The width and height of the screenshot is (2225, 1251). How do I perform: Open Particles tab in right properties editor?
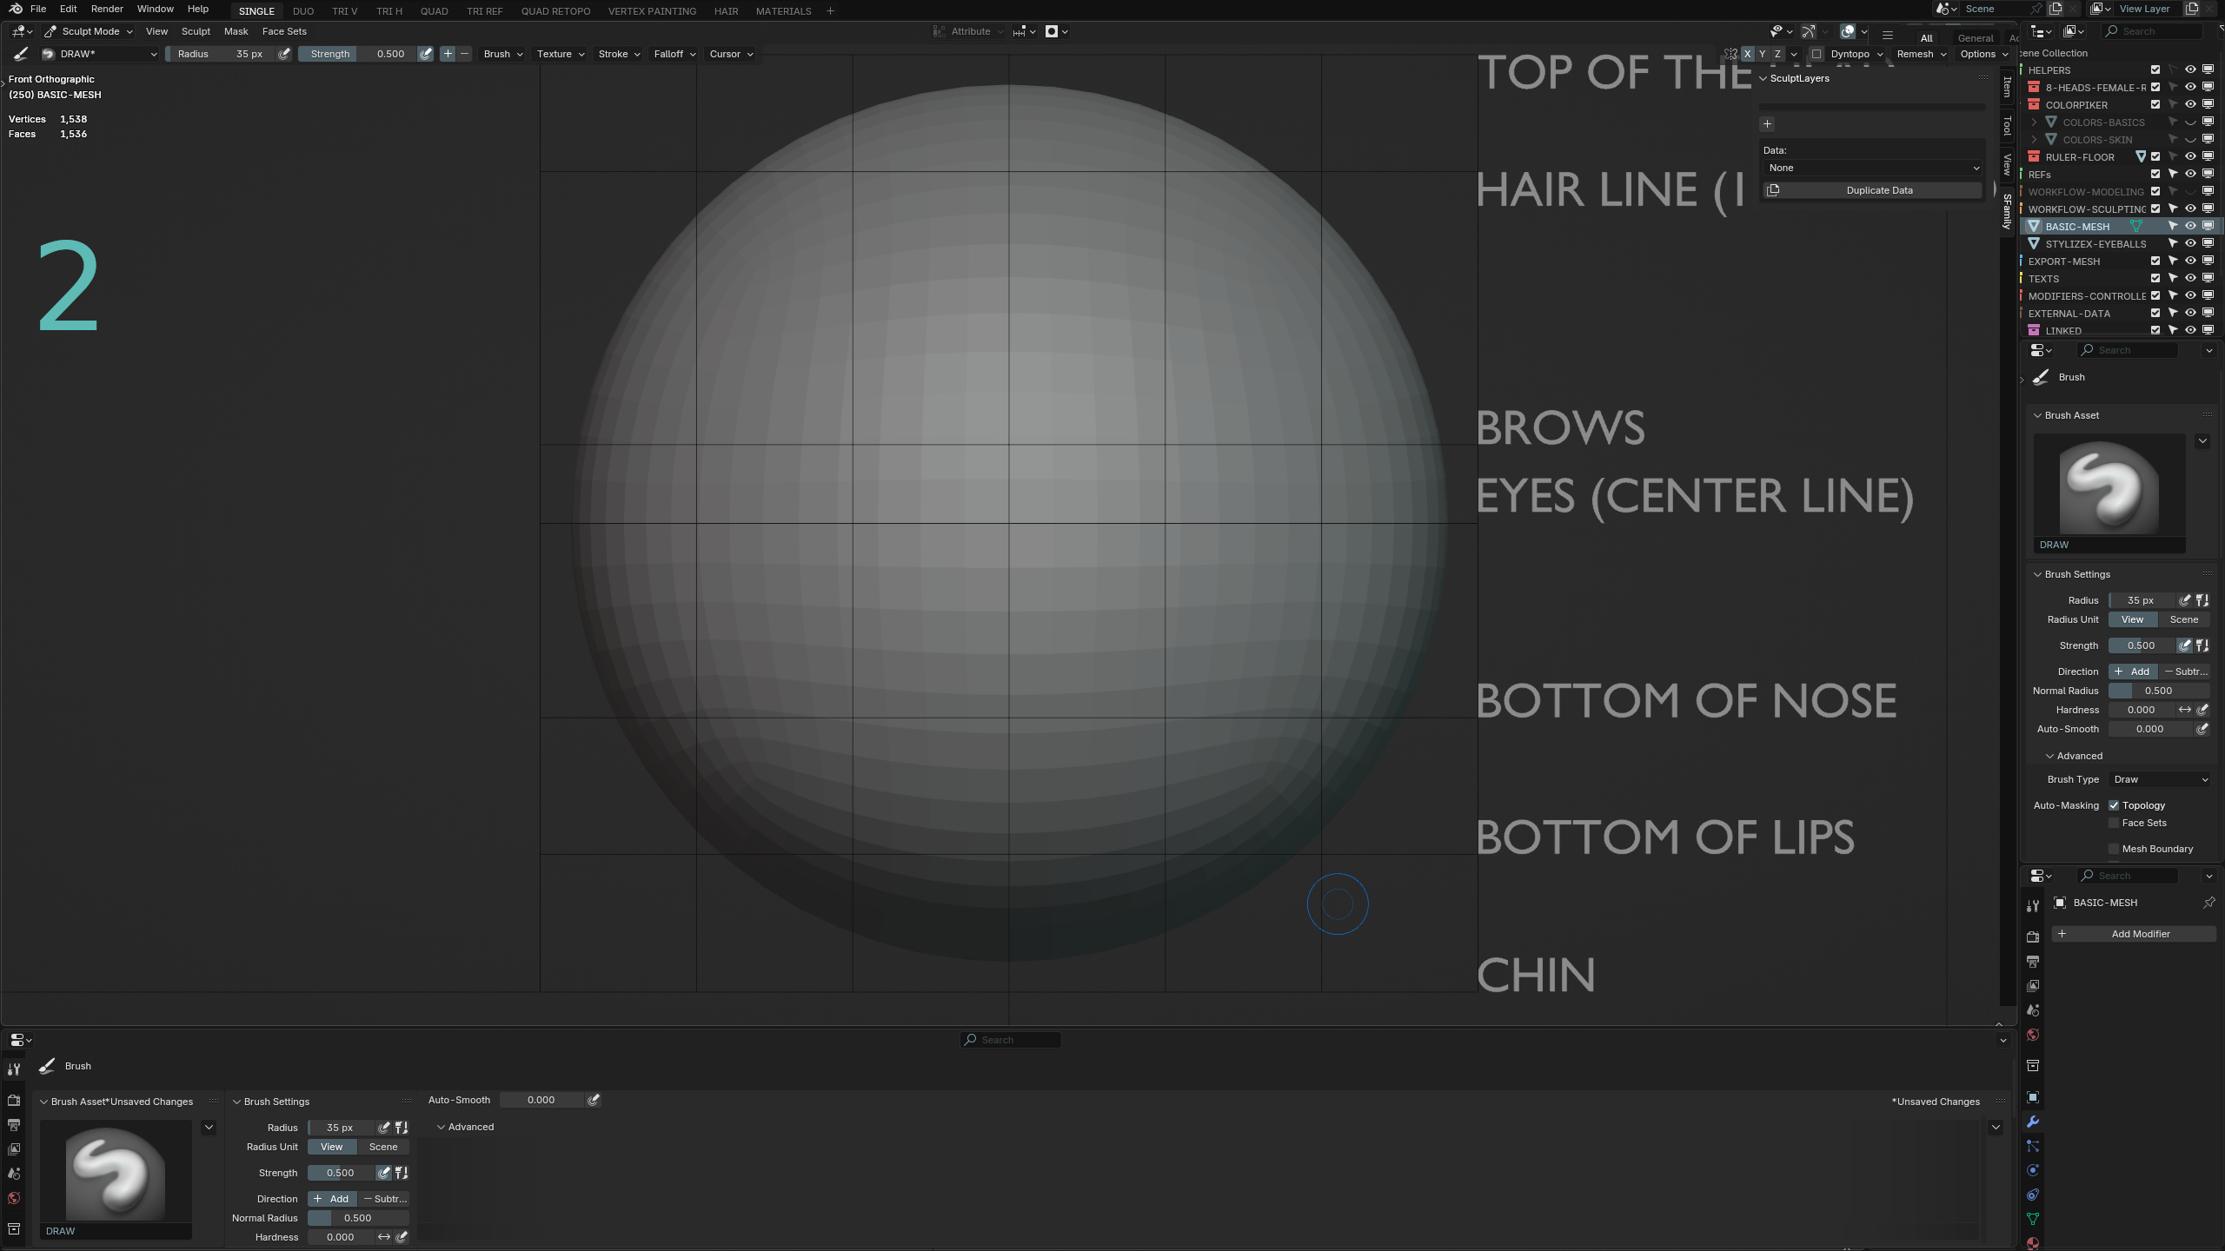coord(2033,1146)
